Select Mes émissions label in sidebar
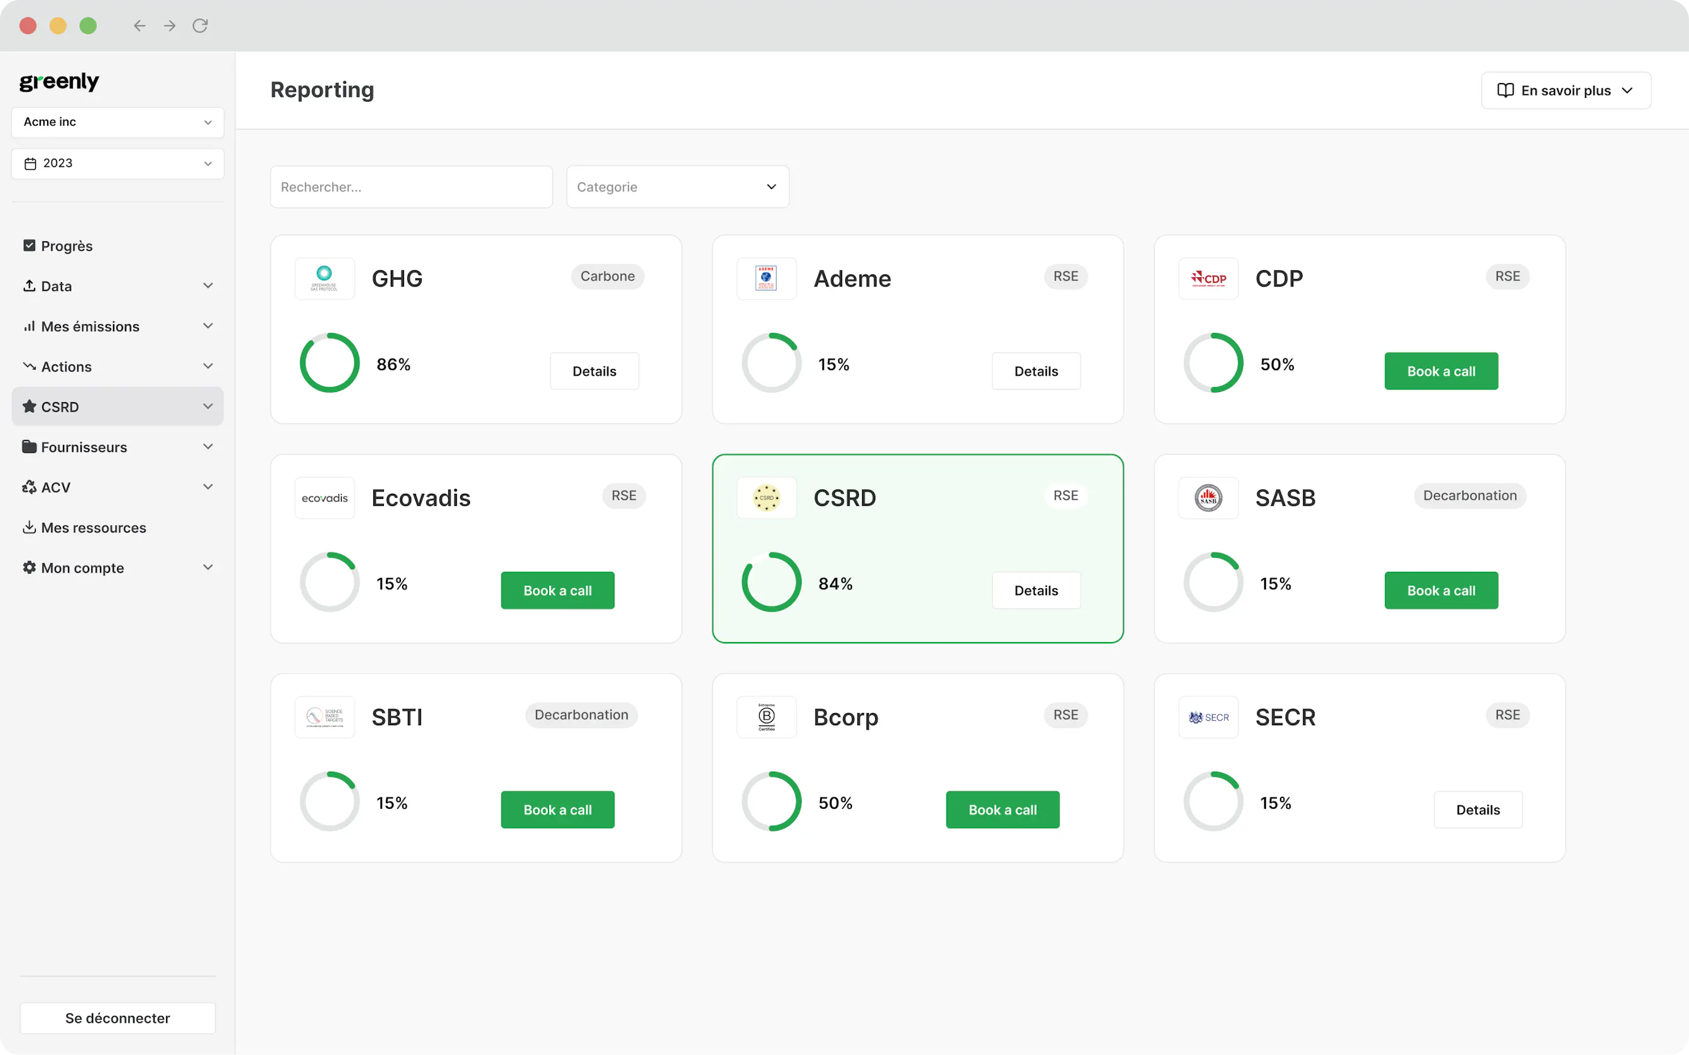Viewport: 1689px width, 1055px height. click(x=90, y=327)
